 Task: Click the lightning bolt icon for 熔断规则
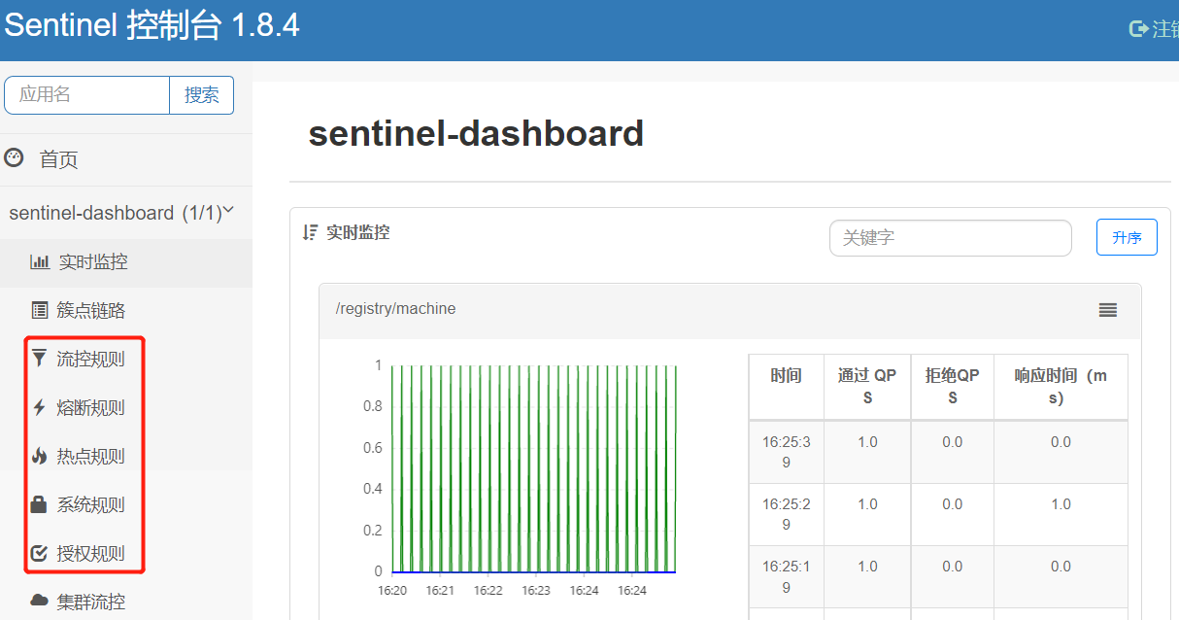tap(40, 407)
